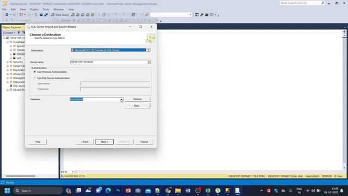Open Excel from the taskbar
This screenshot has height=196, width=348.
pos(208,191)
